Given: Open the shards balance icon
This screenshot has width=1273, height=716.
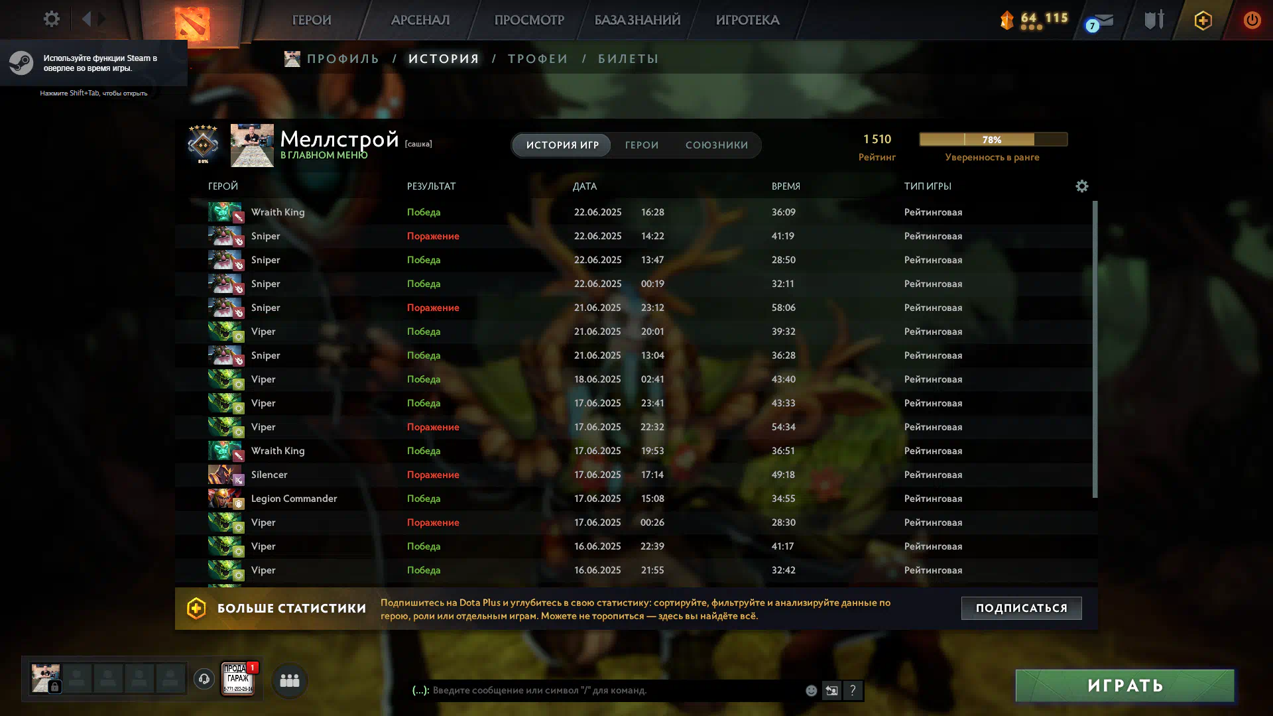Looking at the screenshot, I should [1007, 21].
